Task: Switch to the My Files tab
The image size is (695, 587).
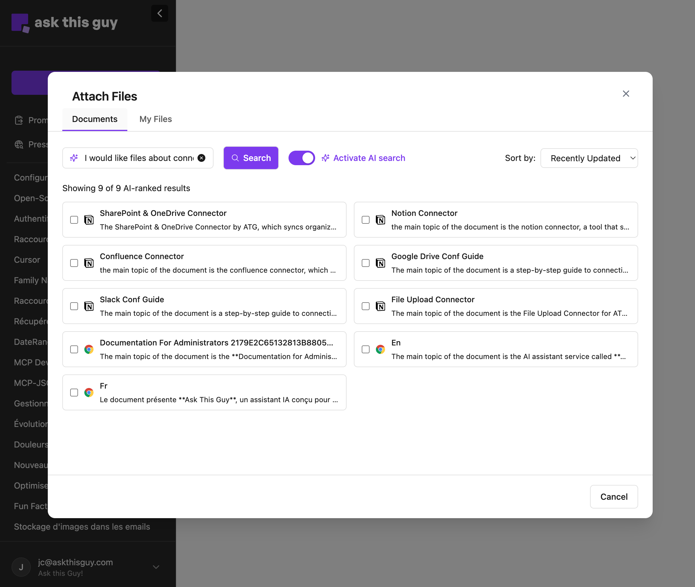Action: click(x=155, y=119)
